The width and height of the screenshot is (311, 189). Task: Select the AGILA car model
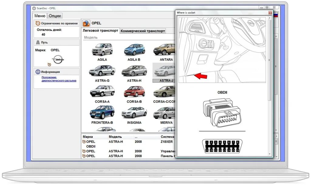102,52
